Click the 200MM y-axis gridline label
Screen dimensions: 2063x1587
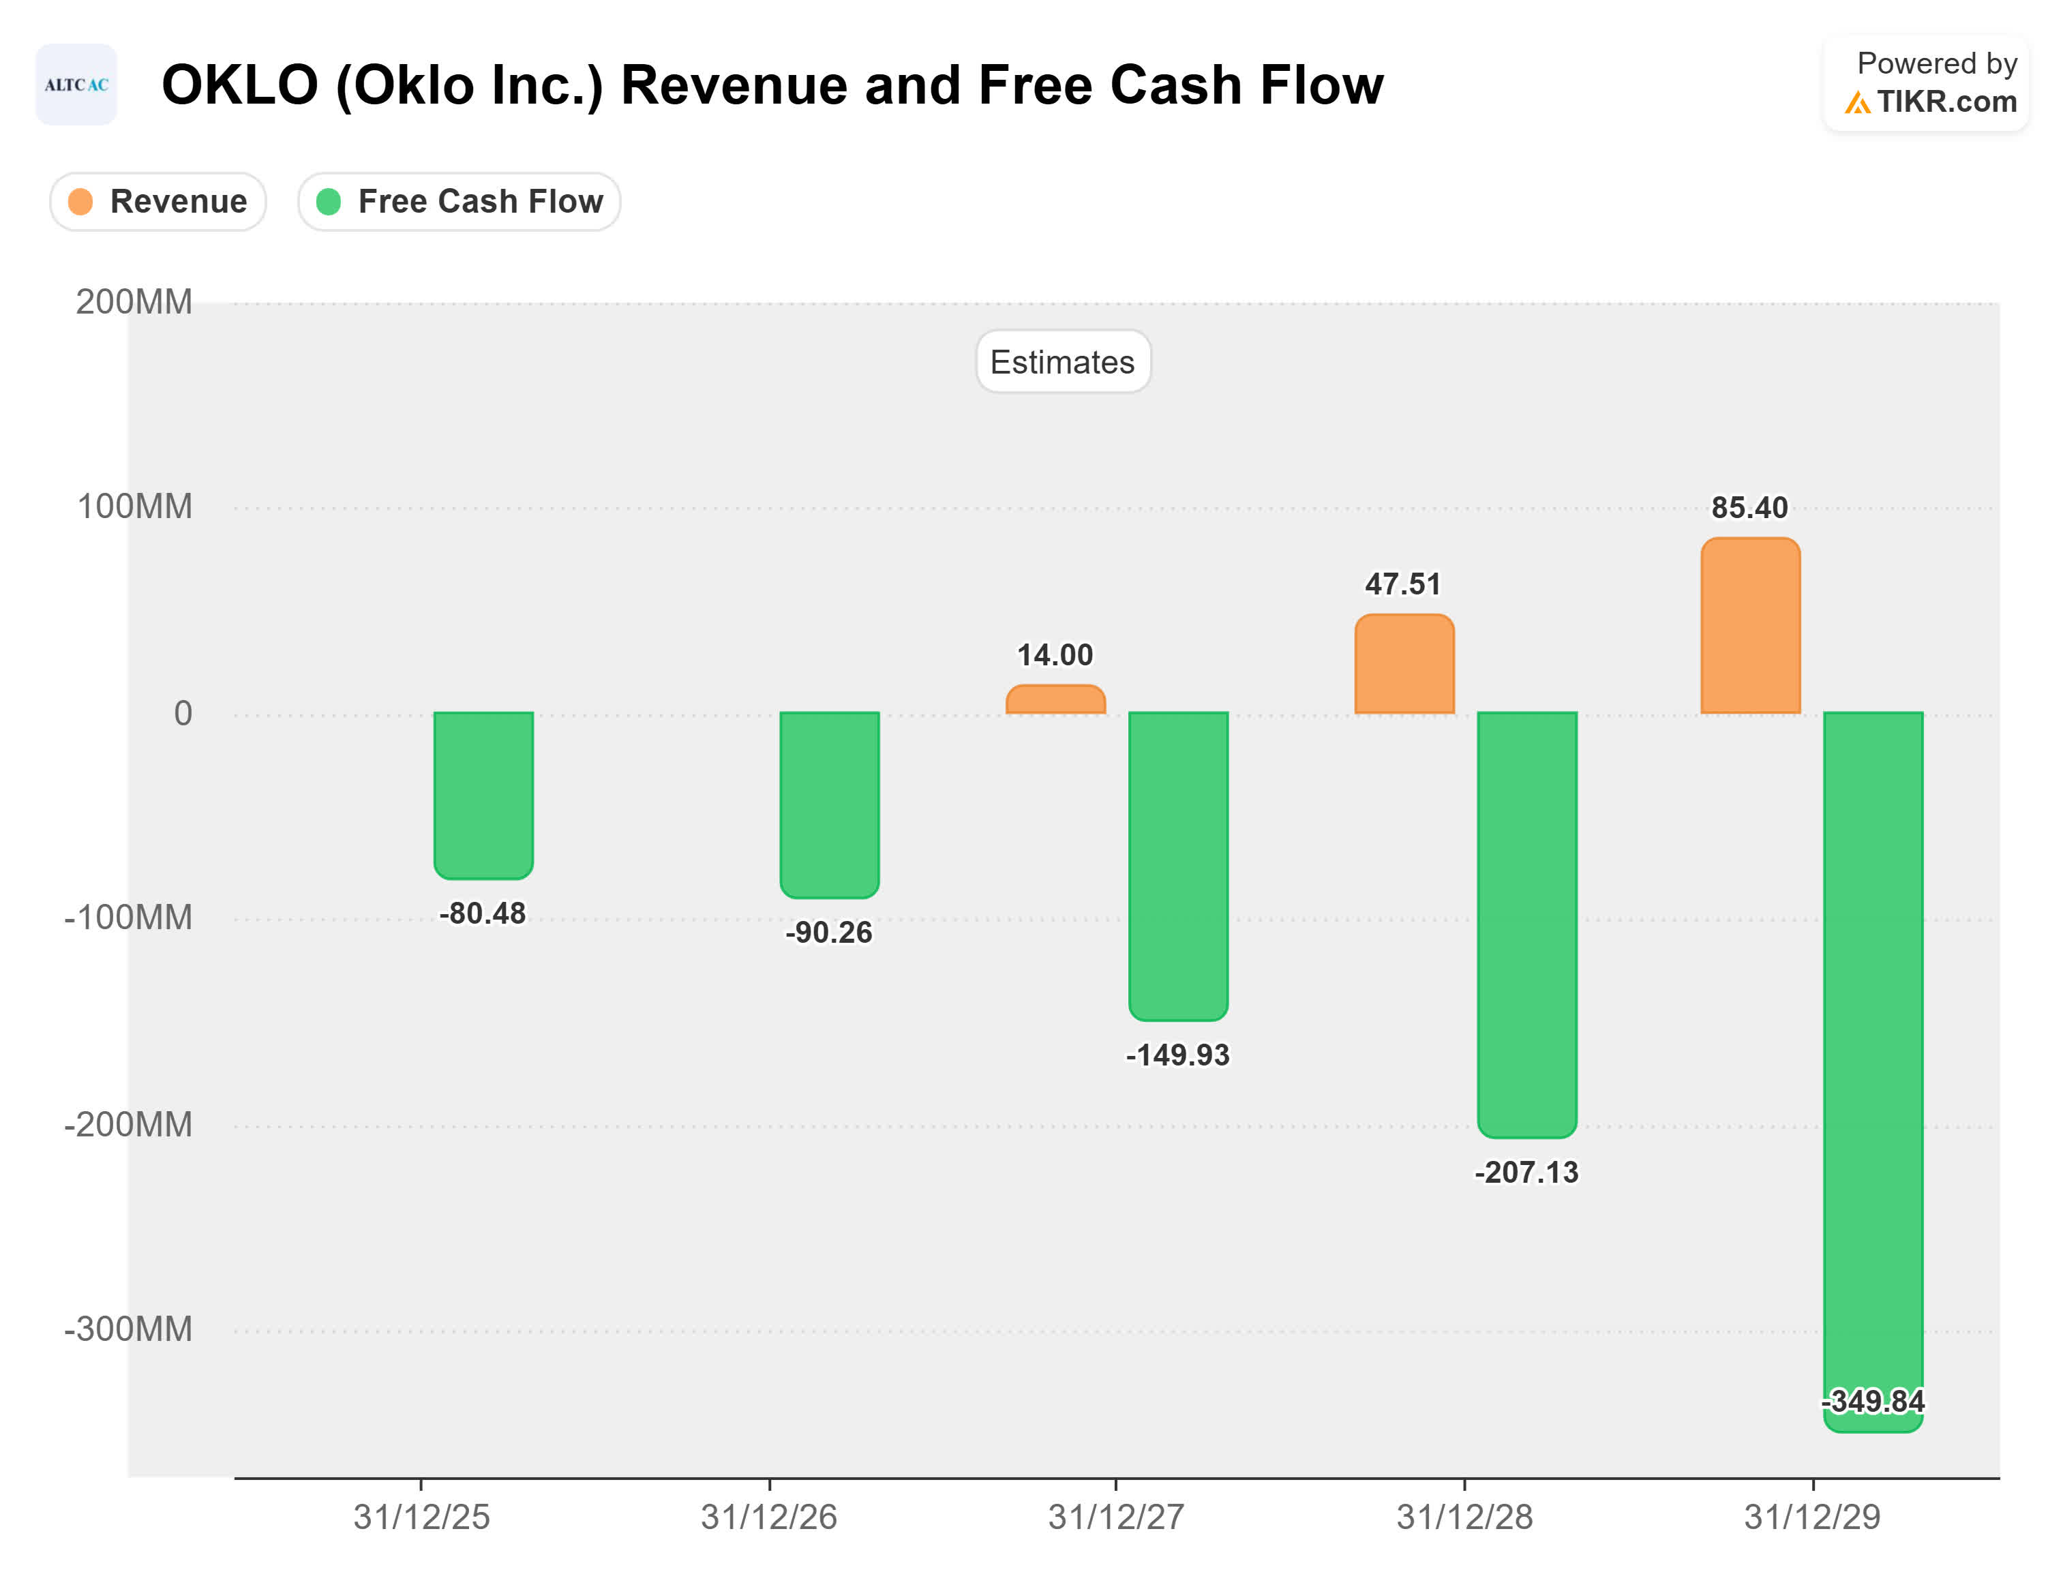132,302
